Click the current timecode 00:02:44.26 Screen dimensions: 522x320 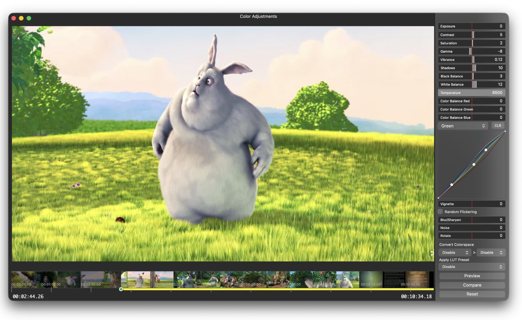(28, 297)
